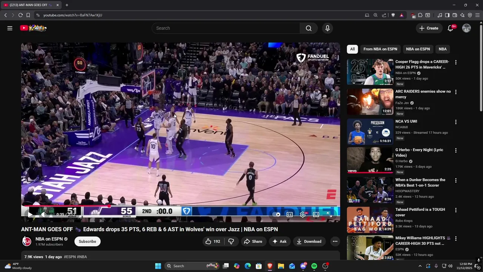The image size is (483, 272).
Task: Open the ARC RAIDERS video thumbnail
Action: pyautogui.click(x=370, y=102)
